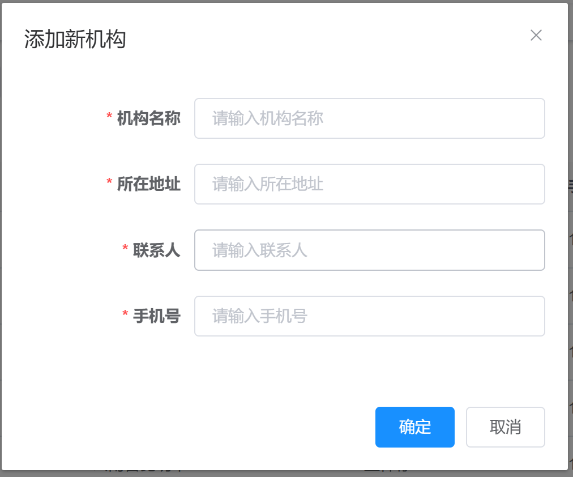Screen dimensions: 573x477
Task: Click the 请输入手机号 placeholder text
Action: pyautogui.click(x=260, y=316)
